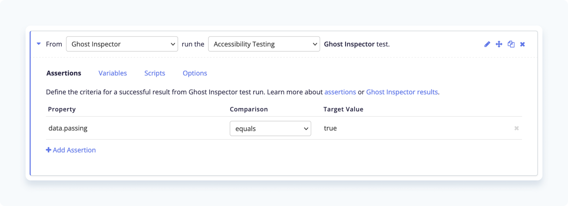Delete the step with the blue X icon

(523, 44)
